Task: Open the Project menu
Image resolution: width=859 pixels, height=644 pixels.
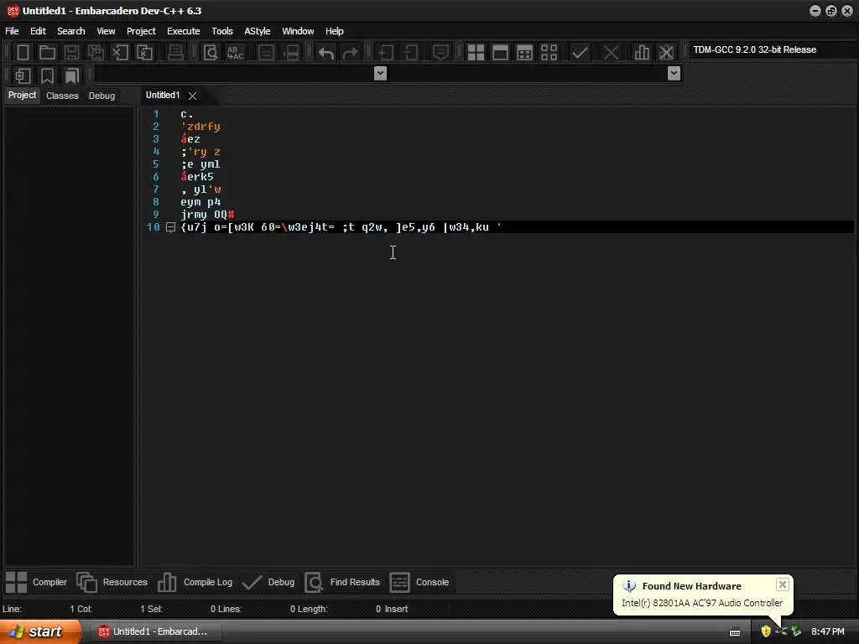Action: click(141, 31)
